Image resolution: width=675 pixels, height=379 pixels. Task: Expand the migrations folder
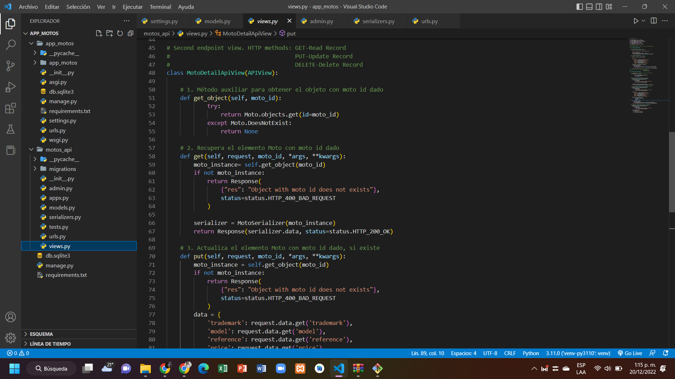[35, 169]
